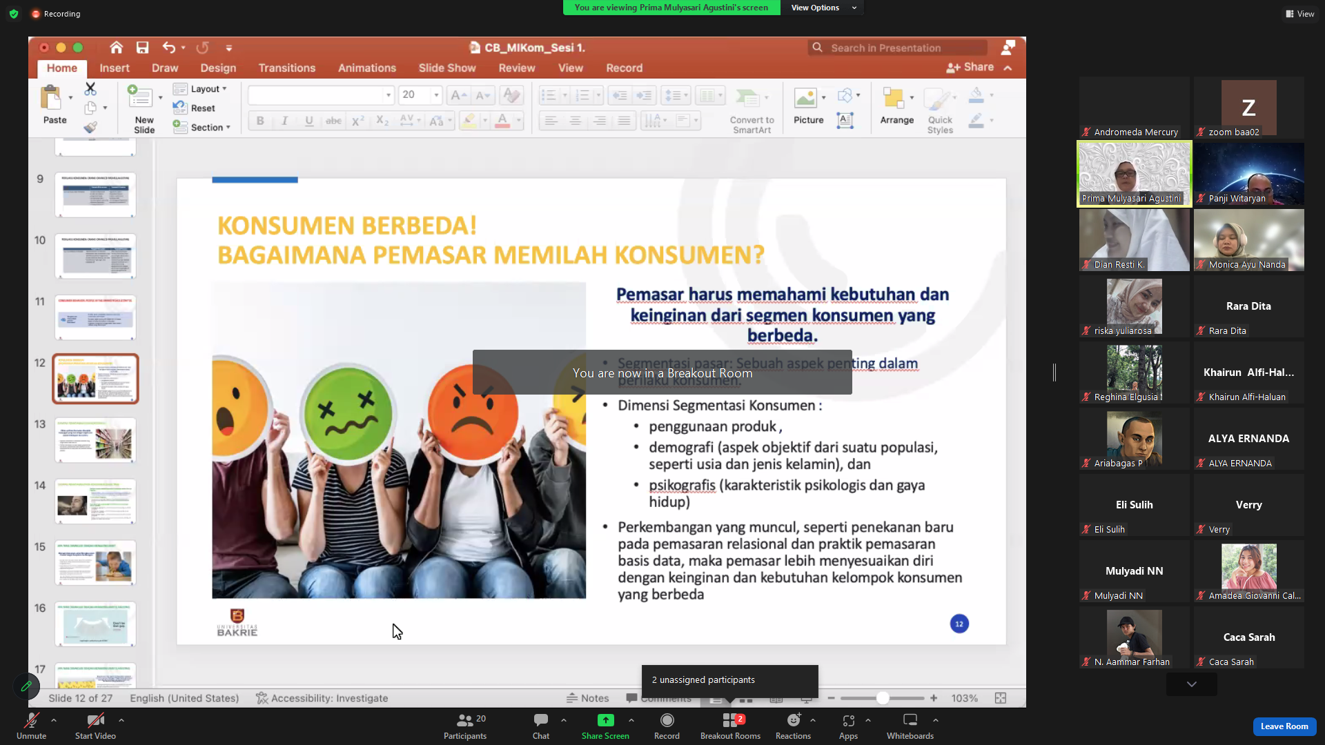Click the red font color swatch

click(x=502, y=121)
